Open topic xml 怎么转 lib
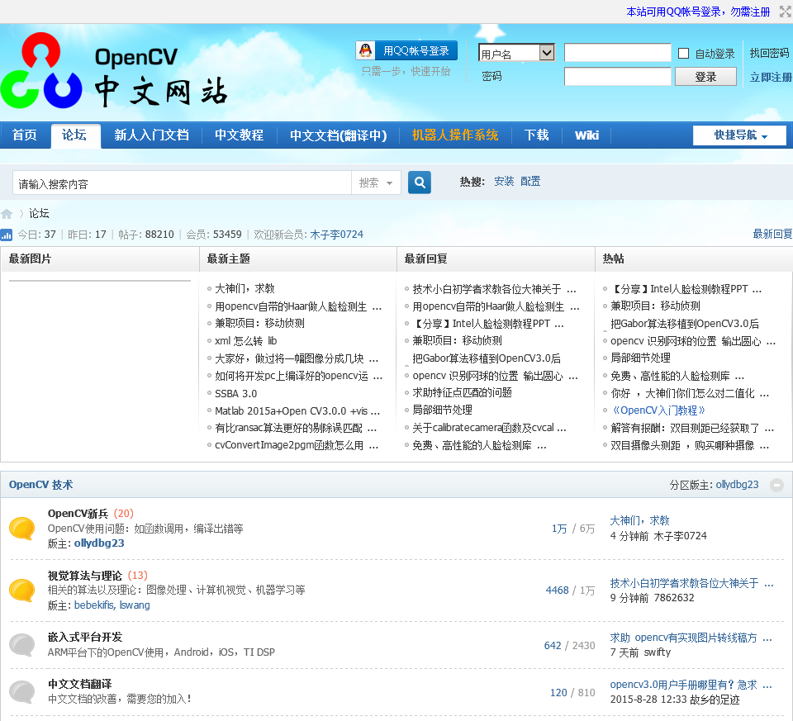This screenshot has height=721, width=793. pyautogui.click(x=246, y=341)
